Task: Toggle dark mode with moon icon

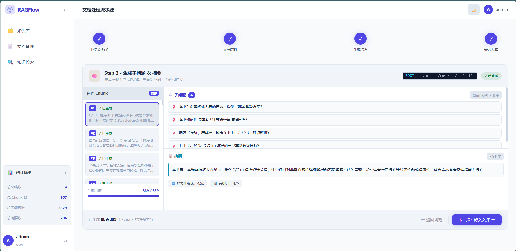Action: coord(474,10)
